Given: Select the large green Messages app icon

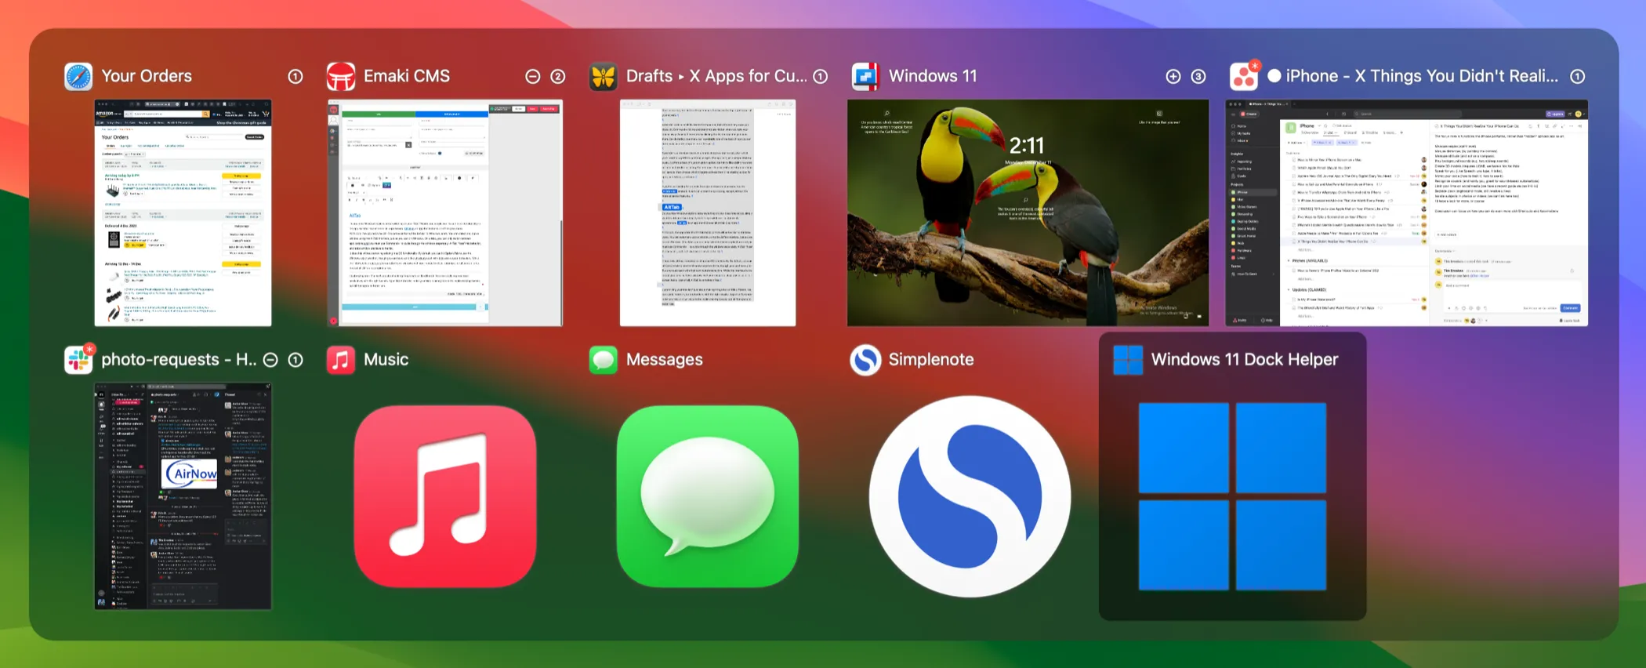Looking at the screenshot, I should click(x=708, y=496).
